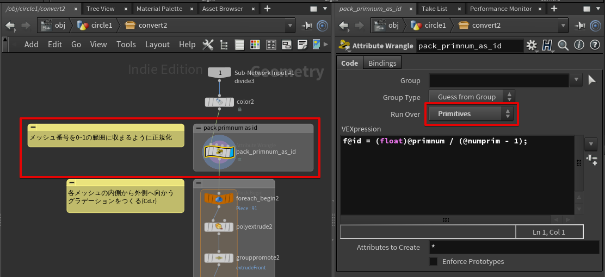Toggle Enforce Prototypes checkbox
The width and height of the screenshot is (605, 277).
pyautogui.click(x=433, y=262)
